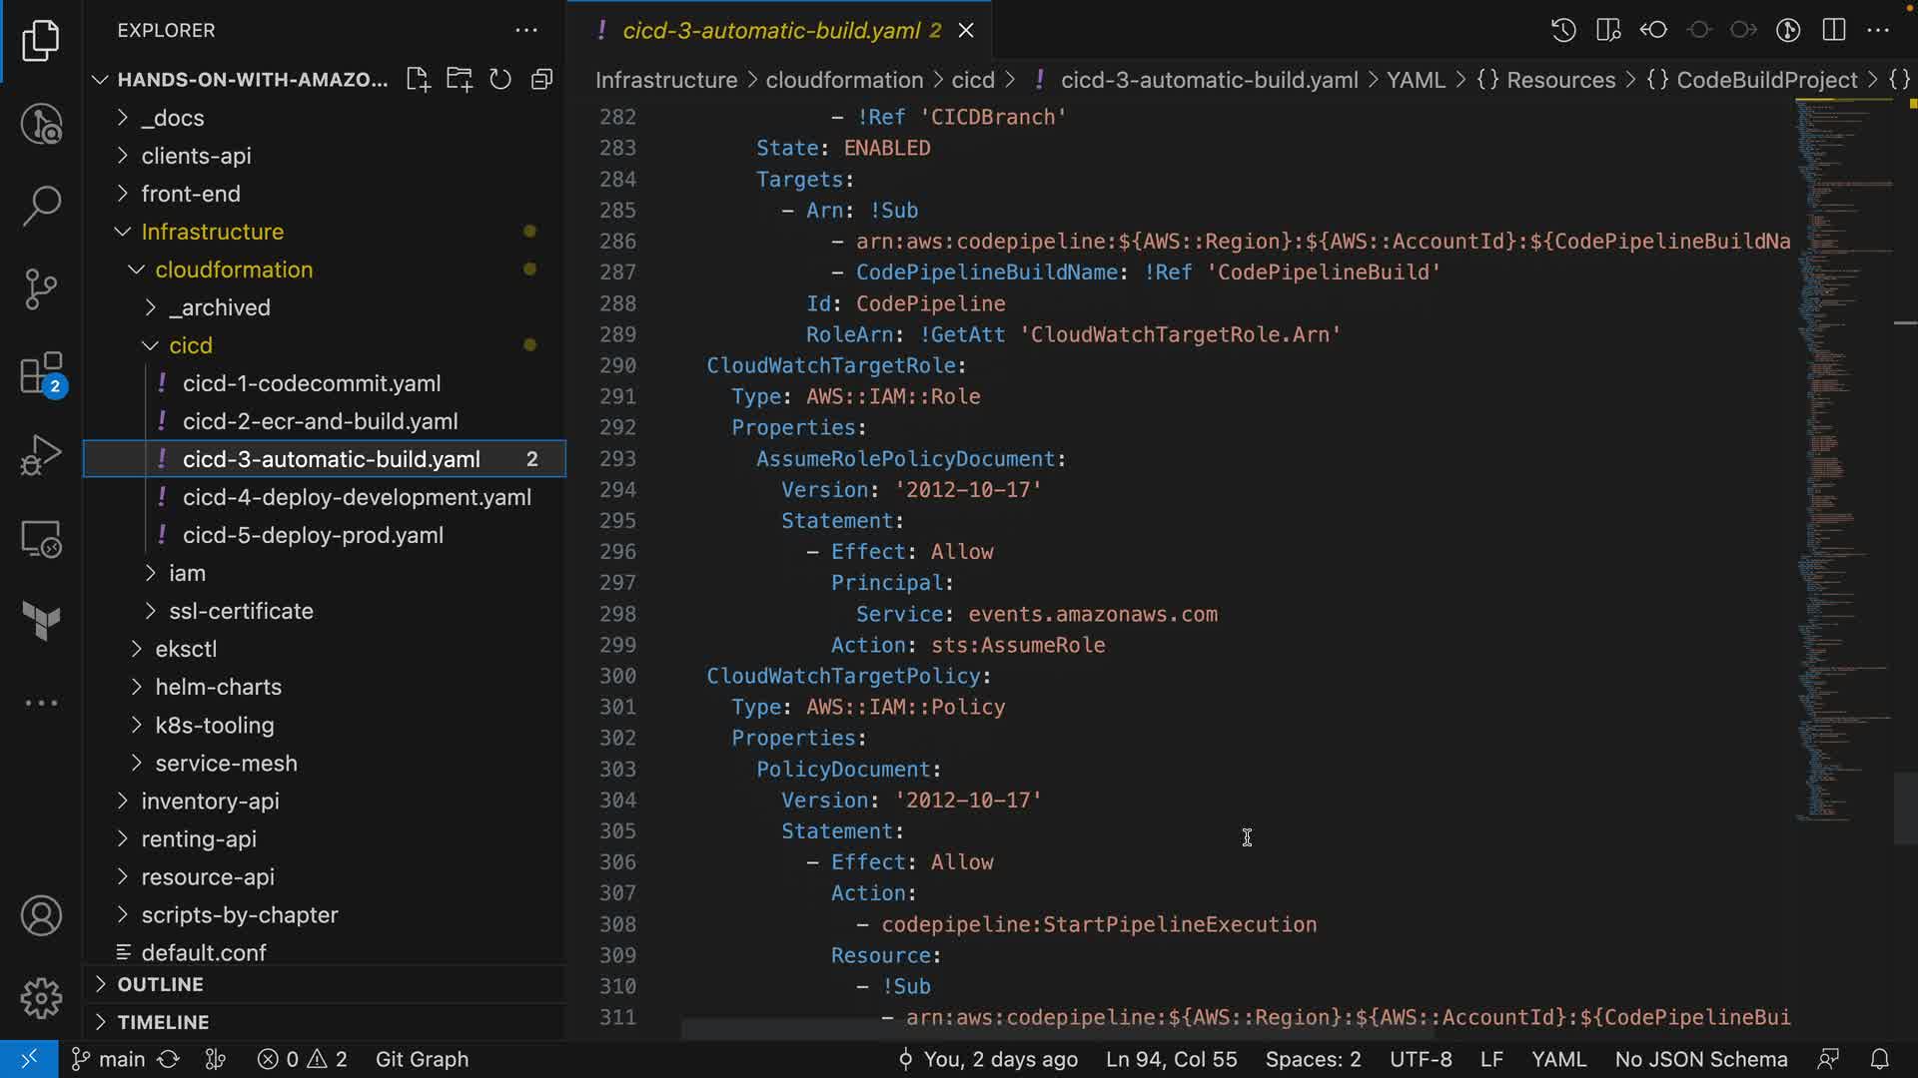Click New File icon in explorer header
This screenshot has height=1078, width=1918.
point(418,80)
